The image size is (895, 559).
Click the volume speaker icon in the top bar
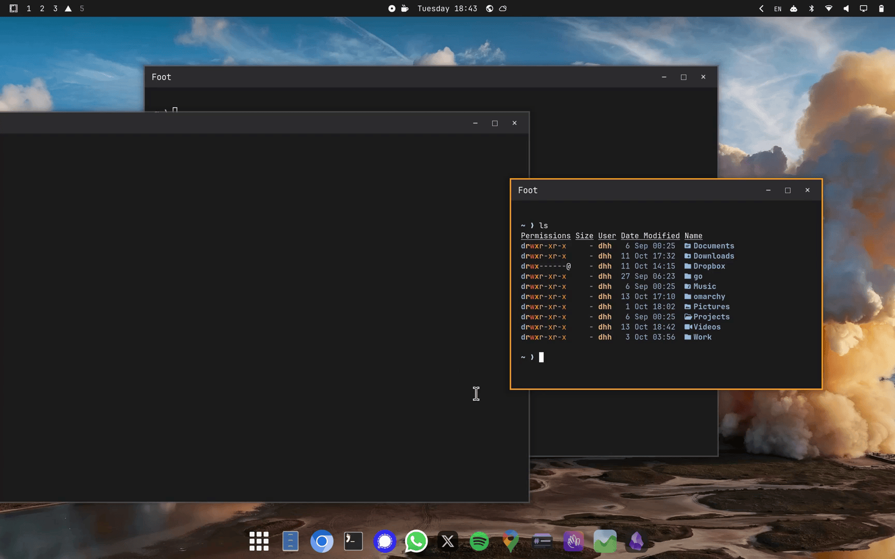coord(846,8)
